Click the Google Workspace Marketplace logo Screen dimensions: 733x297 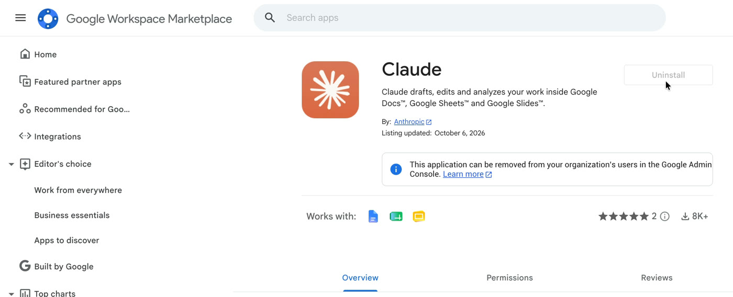click(x=48, y=19)
